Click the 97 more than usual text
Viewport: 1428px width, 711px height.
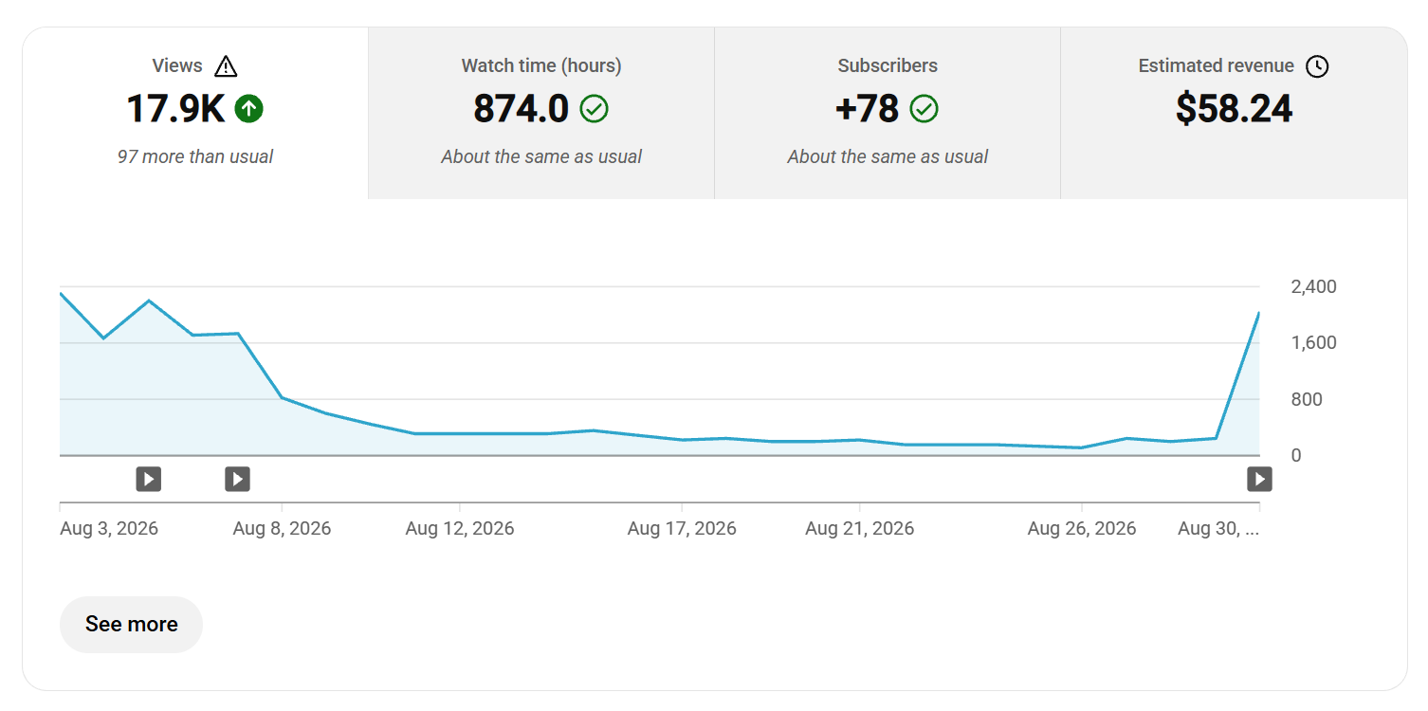coord(195,156)
